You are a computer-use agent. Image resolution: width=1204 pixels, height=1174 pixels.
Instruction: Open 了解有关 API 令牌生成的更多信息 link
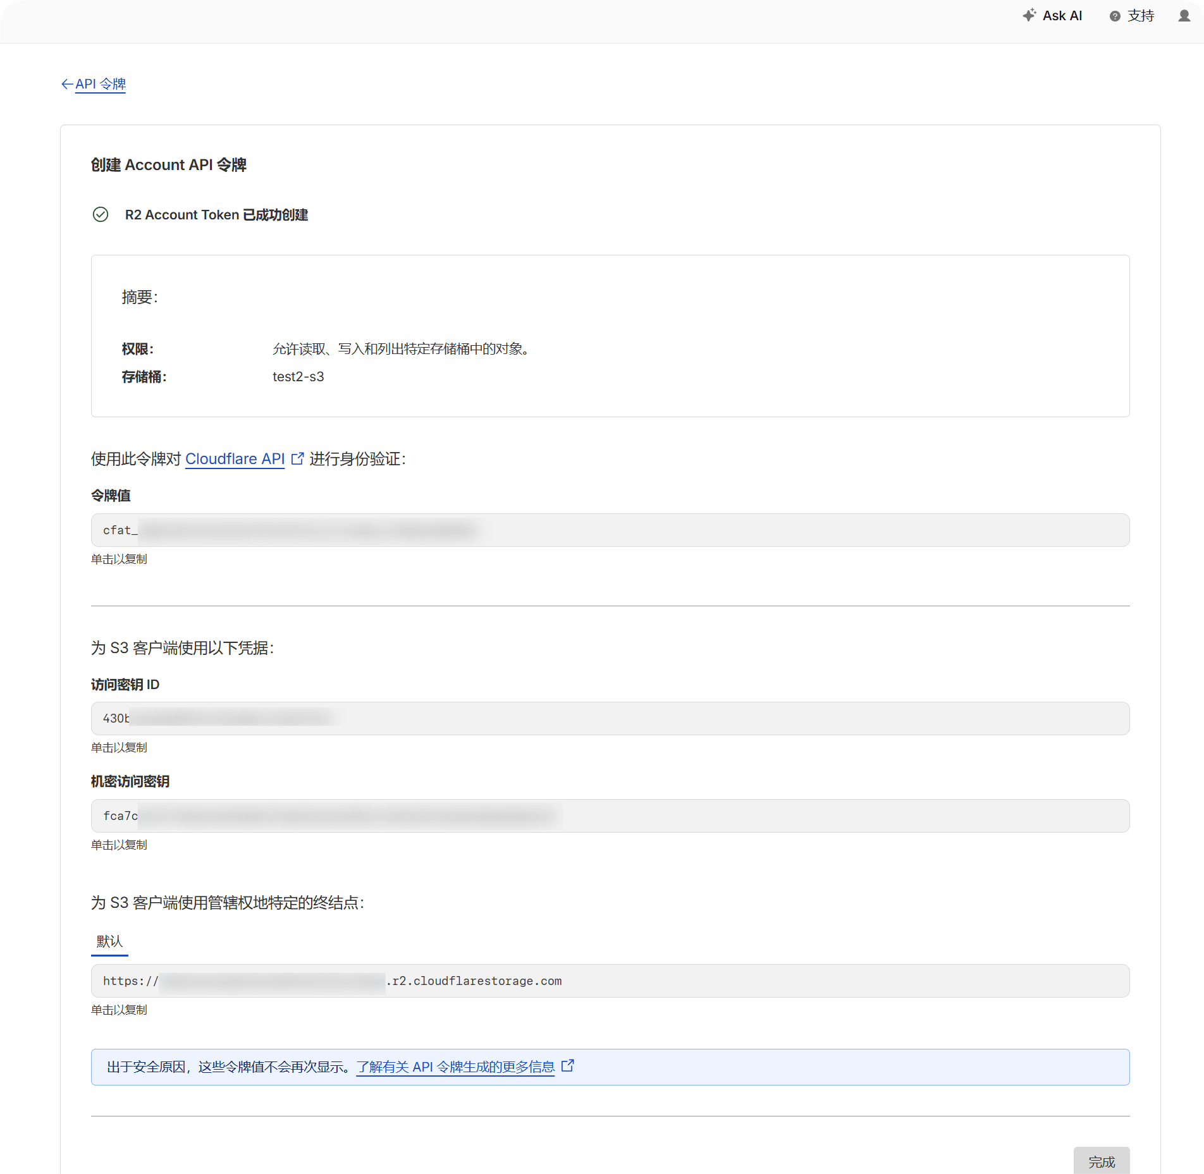coord(455,1067)
